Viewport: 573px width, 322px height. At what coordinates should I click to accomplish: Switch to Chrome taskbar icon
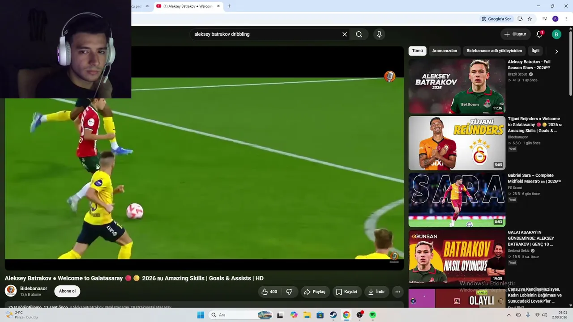point(346,315)
